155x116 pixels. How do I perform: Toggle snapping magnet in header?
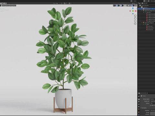coord(65,3)
